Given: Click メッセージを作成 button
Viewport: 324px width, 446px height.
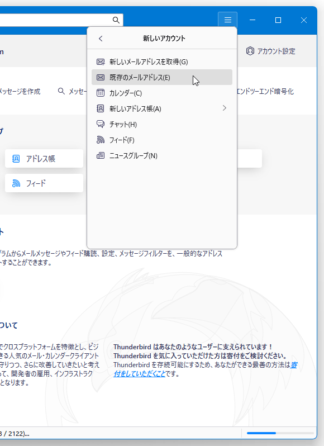Looking at the screenshot, I should [x=20, y=91].
